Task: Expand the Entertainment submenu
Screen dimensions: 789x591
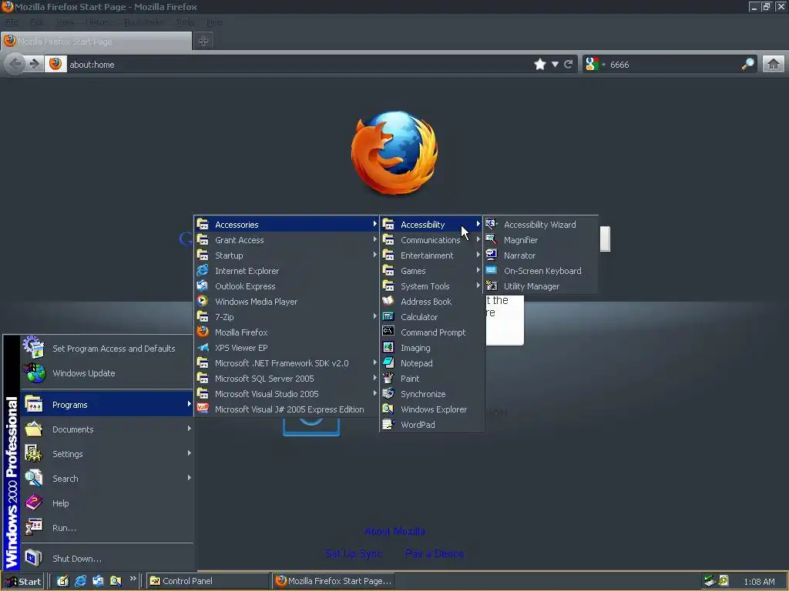Action: coord(431,255)
